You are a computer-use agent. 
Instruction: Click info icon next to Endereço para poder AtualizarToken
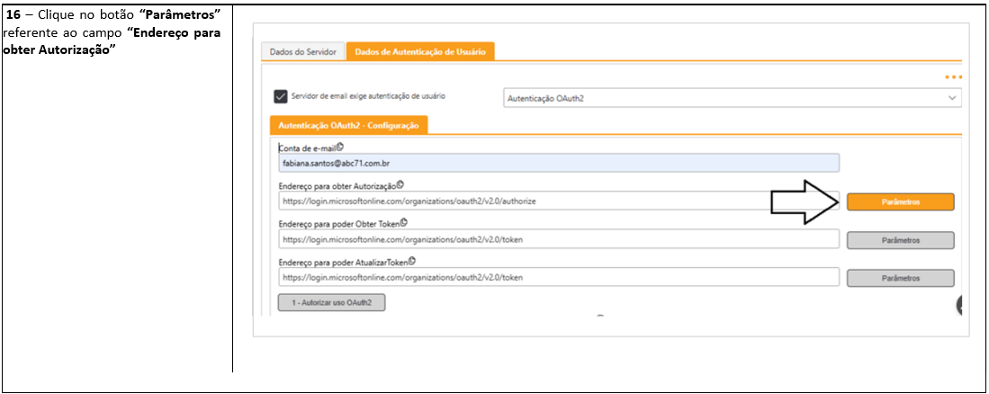tap(412, 260)
